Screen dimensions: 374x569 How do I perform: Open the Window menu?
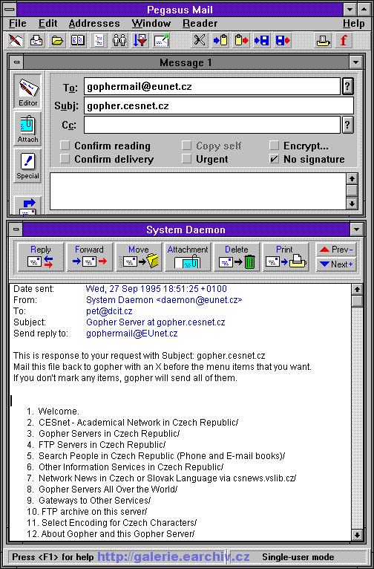pyautogui.click(x=151, y=24)
